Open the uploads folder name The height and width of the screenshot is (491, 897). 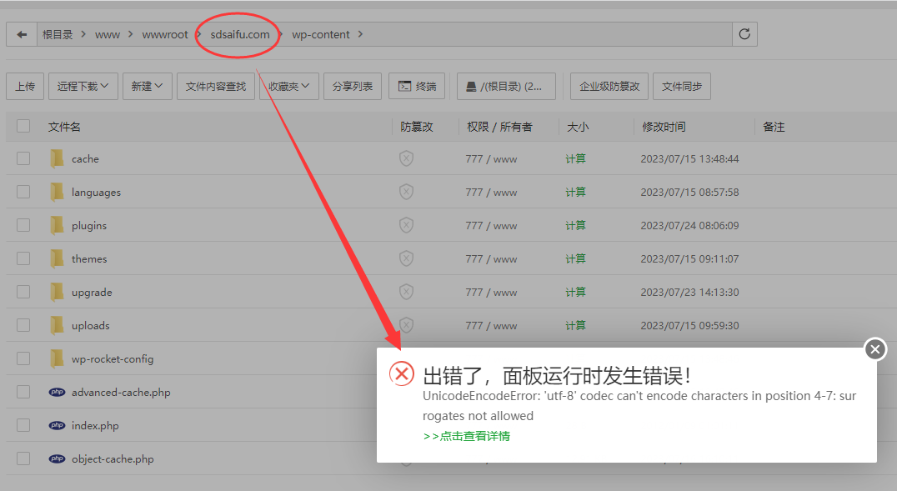(x=90, y=325)
